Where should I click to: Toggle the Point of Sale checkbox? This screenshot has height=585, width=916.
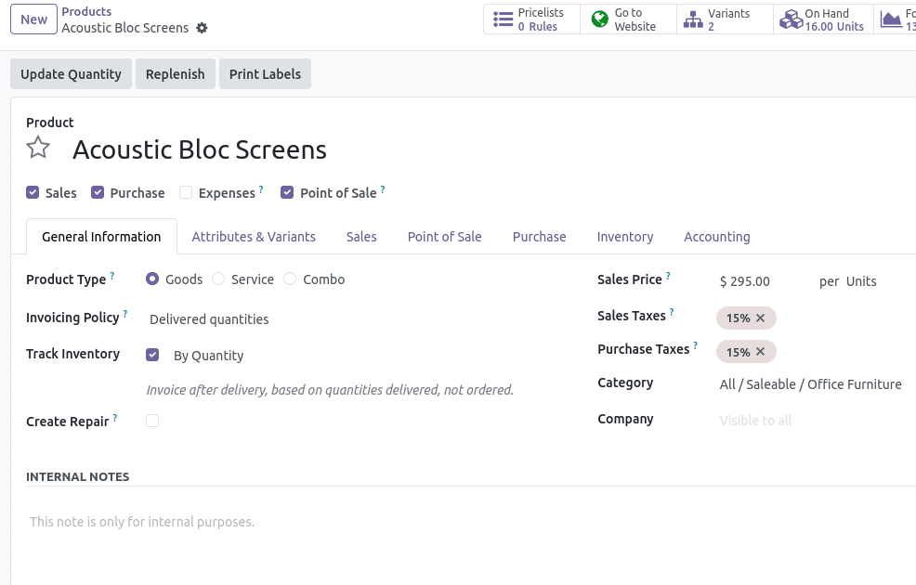pyautogui.click(x=287, y=192)
